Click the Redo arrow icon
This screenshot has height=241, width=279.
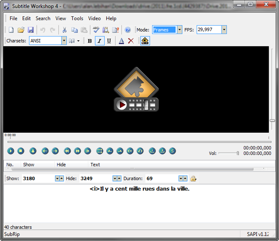[x=53, y=30]
